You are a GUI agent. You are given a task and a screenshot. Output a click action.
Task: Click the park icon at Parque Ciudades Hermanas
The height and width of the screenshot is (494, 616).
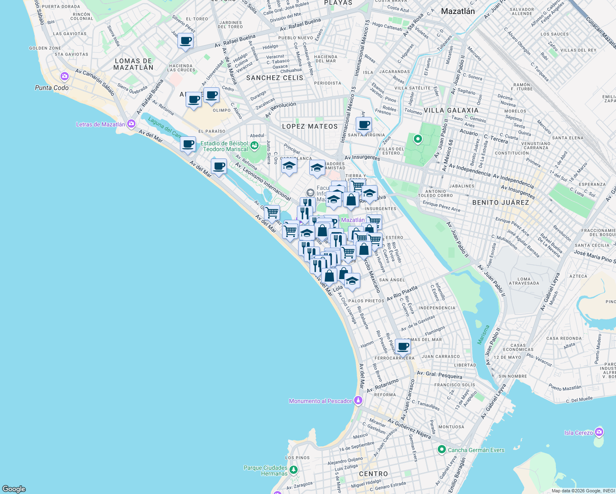pyautogui.click(x=293, y=469)
